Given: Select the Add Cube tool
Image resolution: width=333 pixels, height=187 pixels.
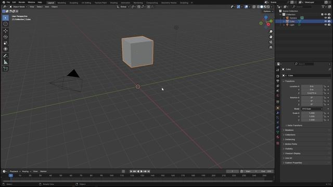Looking at the screenshot, I should [6, 69].
